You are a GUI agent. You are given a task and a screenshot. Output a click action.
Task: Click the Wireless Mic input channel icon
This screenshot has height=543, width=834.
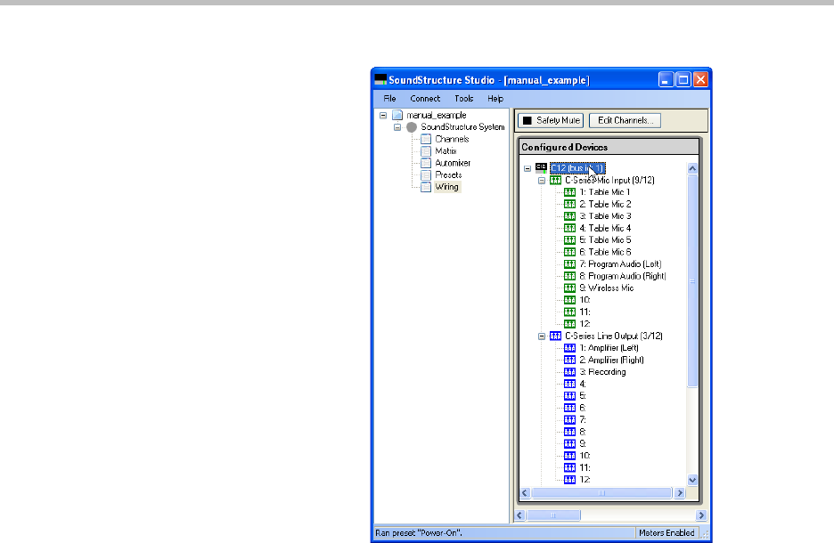[x=569, y=288]
